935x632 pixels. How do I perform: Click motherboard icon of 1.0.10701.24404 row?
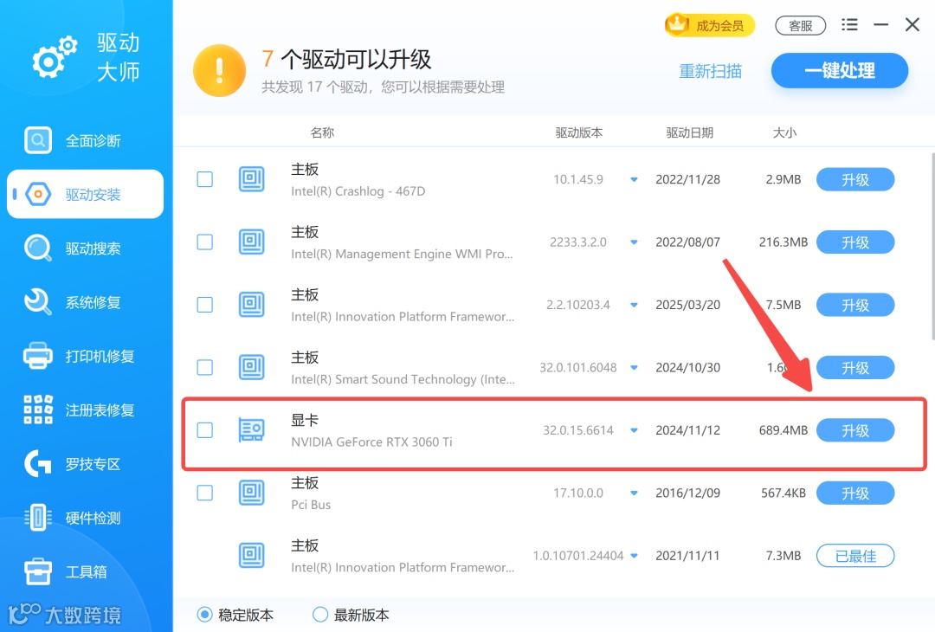click(252, 555)
